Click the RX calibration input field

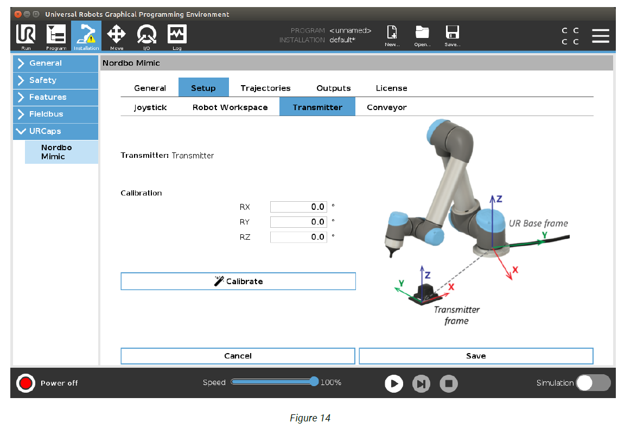point(298,207)
